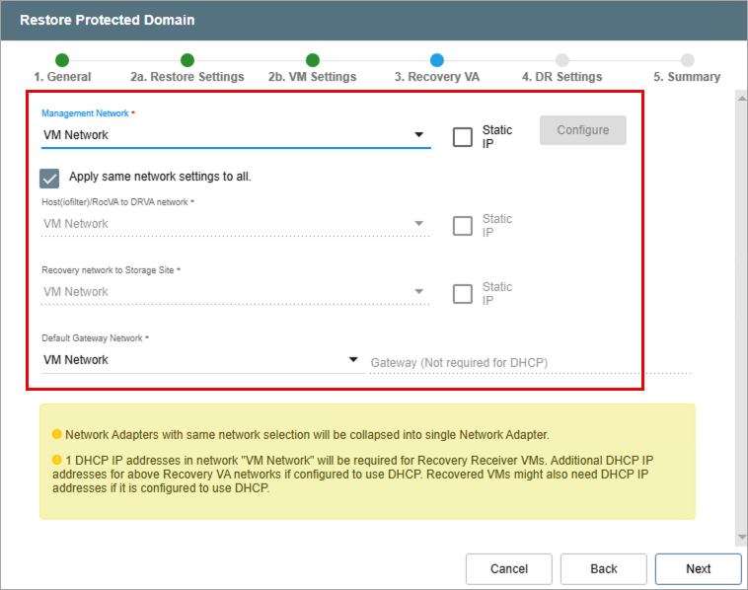
Task: Click the General step circle icon
Action: (62, 60)
